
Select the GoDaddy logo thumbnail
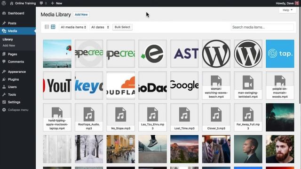(152, 85)
